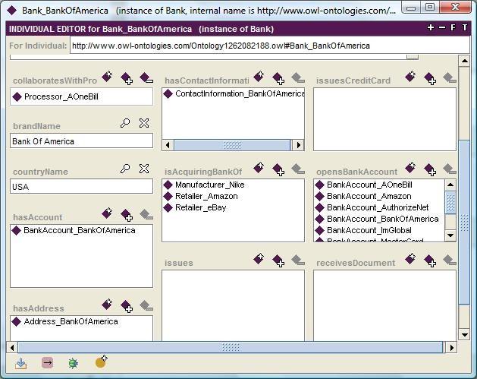Remove selected value from isAcquiringBankOf
Screen dimensions: 477x379
coord(298,169)
